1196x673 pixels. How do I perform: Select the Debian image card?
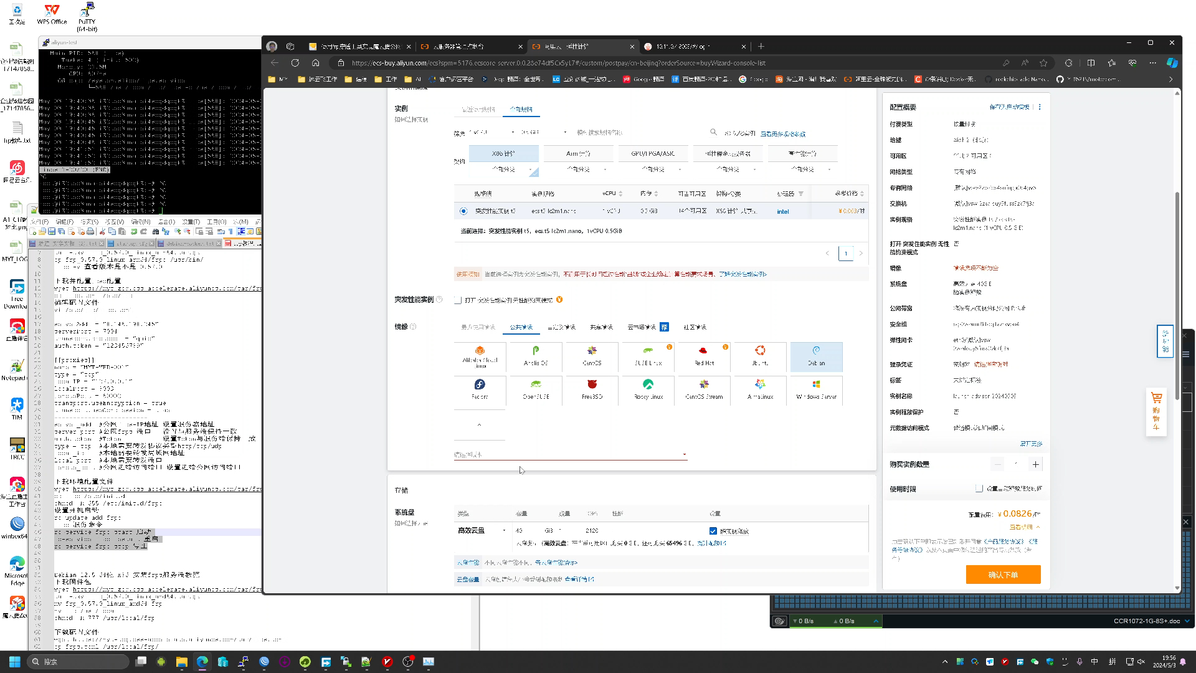tap(816, 356)
